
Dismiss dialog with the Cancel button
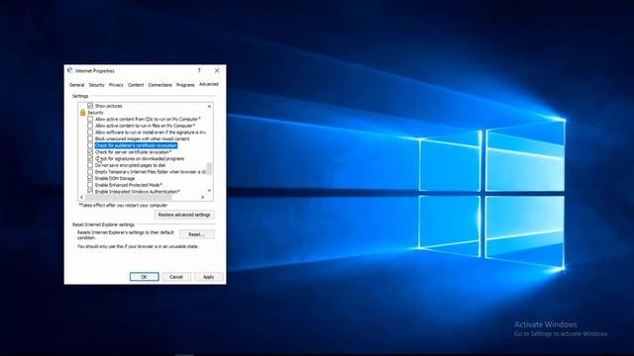click(x=176, y=277)
